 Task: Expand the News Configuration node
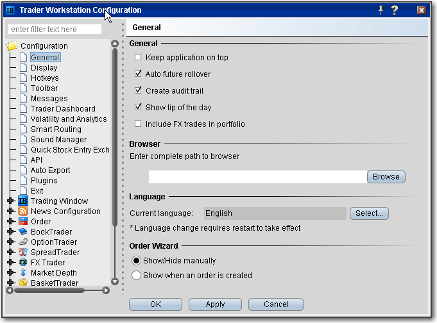(x=11, y=211)
